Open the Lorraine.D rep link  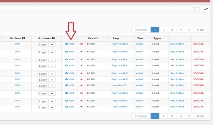tap(119, 85)
